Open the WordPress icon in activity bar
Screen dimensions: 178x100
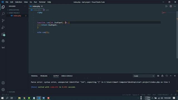coord(3,41)
